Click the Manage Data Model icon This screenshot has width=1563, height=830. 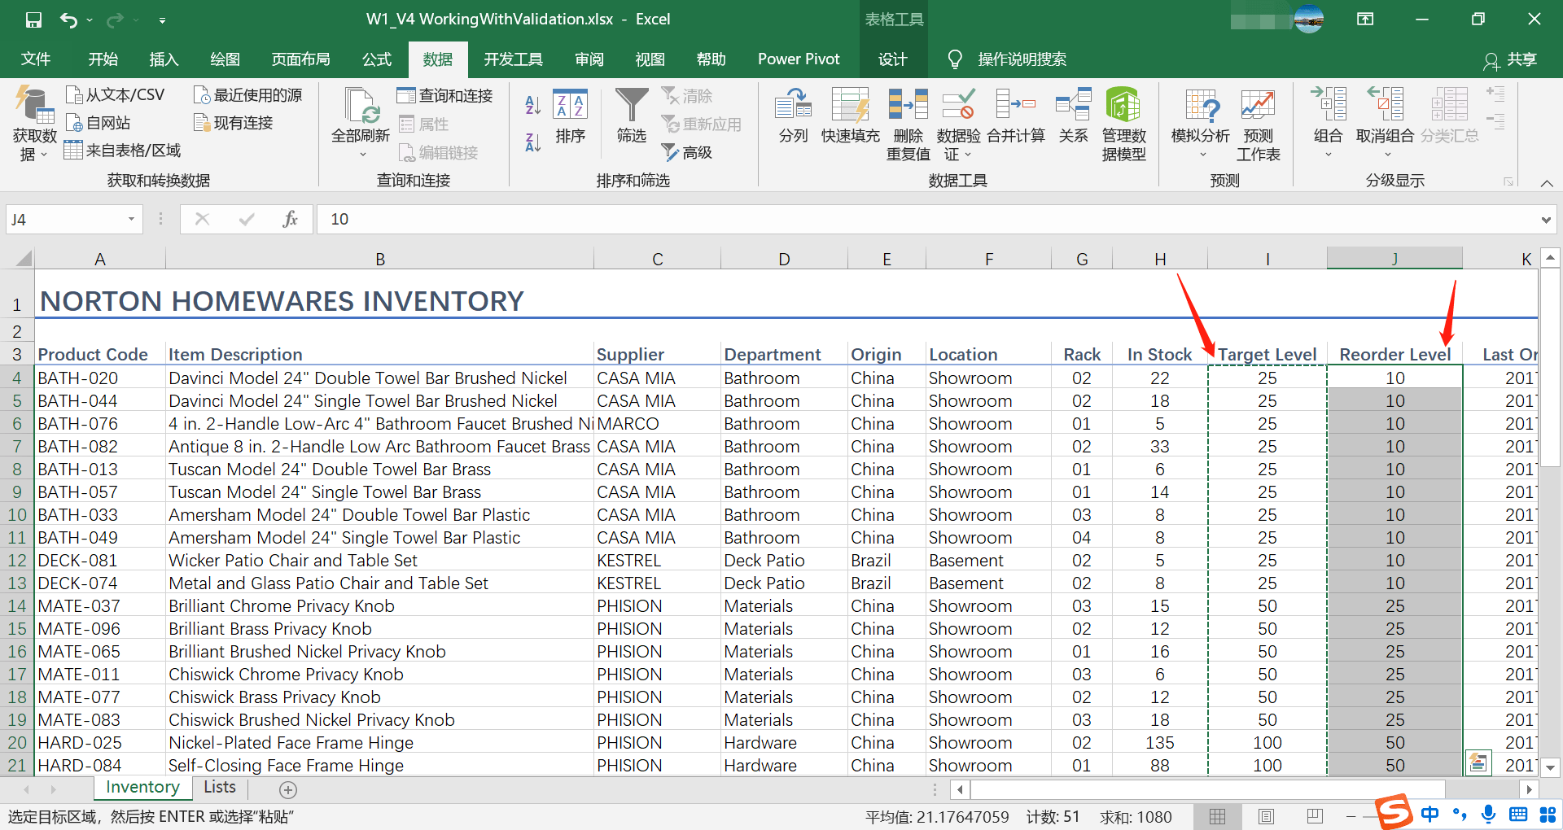click(x=1123, y=106)
